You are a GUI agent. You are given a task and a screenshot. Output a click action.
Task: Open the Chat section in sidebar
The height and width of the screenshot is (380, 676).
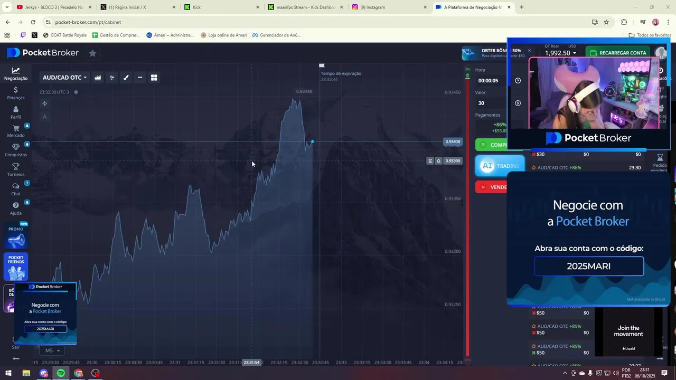pyautogui.click(x=16, y=189)
